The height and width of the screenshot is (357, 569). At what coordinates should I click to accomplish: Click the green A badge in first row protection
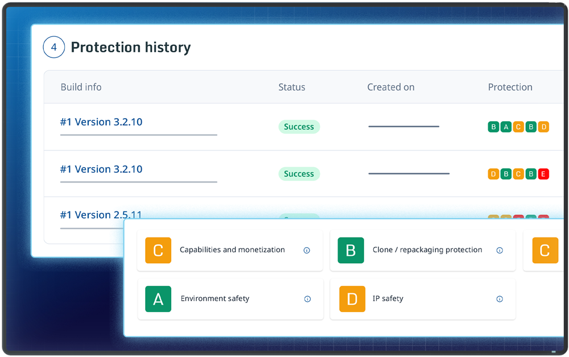point(506,127)
